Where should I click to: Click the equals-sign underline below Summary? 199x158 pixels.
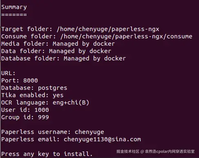click(14, 15)
